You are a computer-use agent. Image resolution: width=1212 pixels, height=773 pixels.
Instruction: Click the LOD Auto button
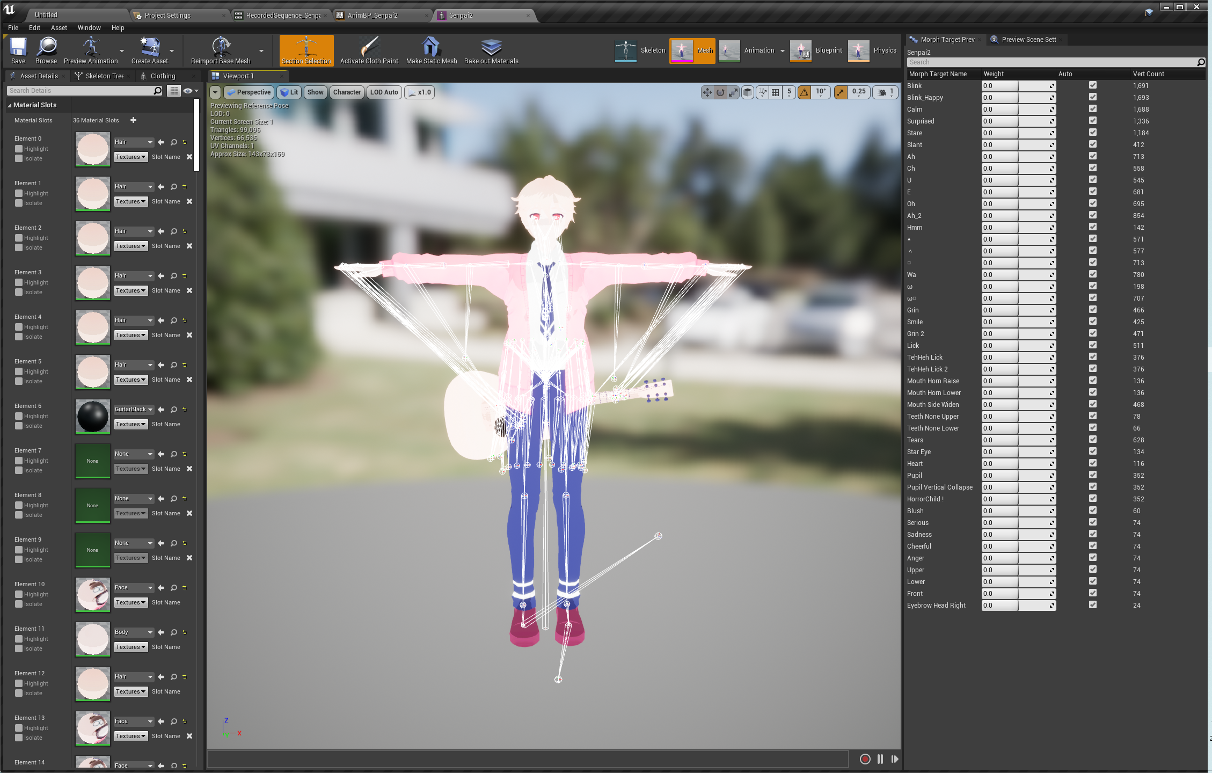click(x=384, y=92)
